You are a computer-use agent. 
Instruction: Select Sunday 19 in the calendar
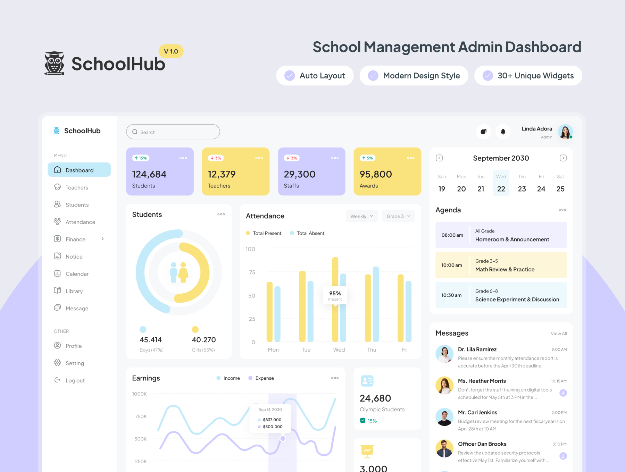[x=442, y=183]
